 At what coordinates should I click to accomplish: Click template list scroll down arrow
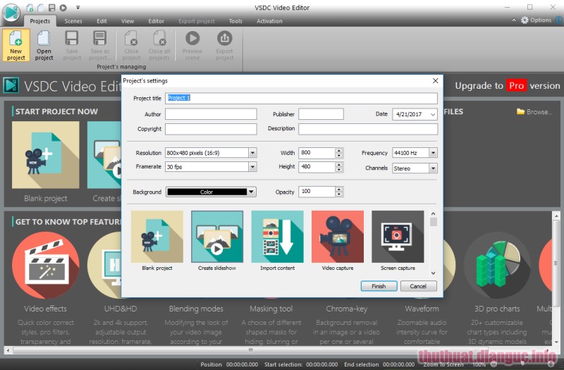433,273
